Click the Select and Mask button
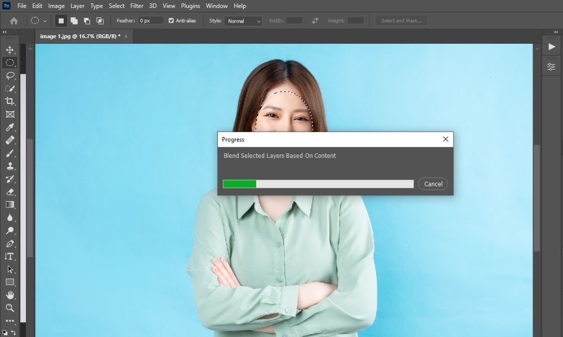This screenshot has width=563, height=337. click(401, 21)
